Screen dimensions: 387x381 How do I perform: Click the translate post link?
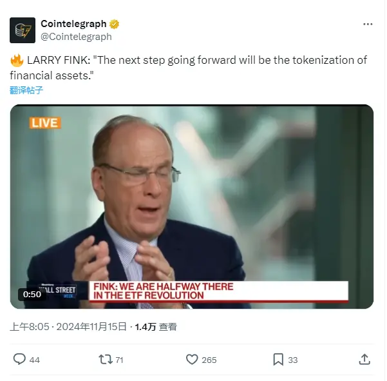(x=26, y=90)
